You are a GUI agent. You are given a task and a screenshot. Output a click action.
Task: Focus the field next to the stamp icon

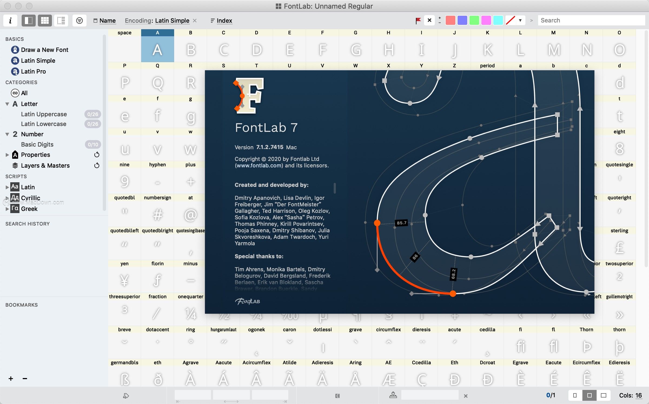(x=430, y=395)
